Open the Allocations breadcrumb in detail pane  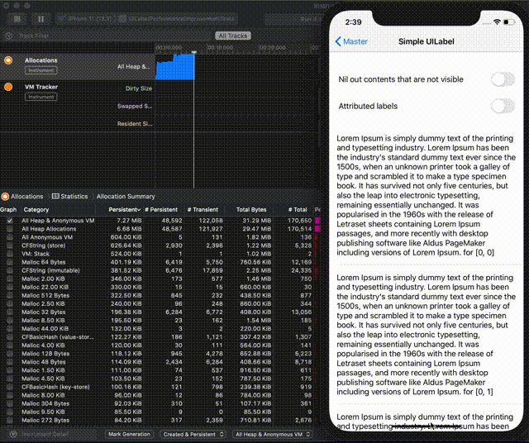[x=27, y=197]
